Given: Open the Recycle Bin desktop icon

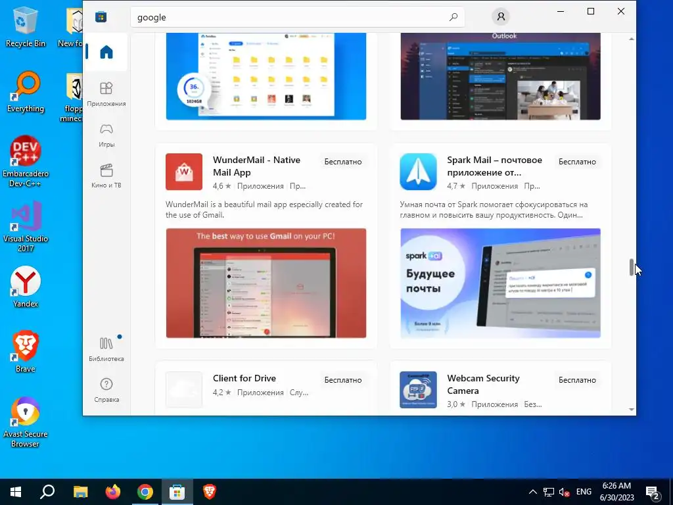Looking at the screenshot, I should click(26, 26).
